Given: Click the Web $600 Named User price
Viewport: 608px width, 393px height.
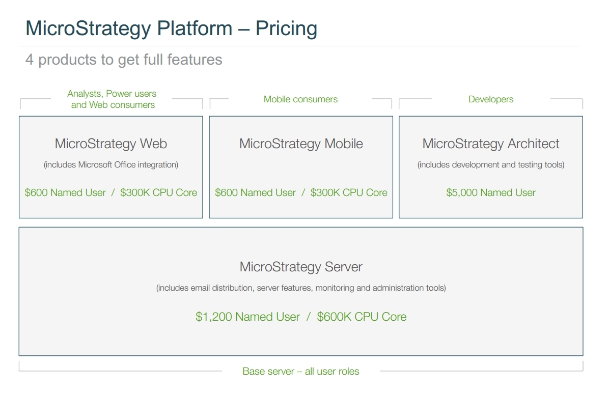Looking at the screenshot, I should 65,192.
